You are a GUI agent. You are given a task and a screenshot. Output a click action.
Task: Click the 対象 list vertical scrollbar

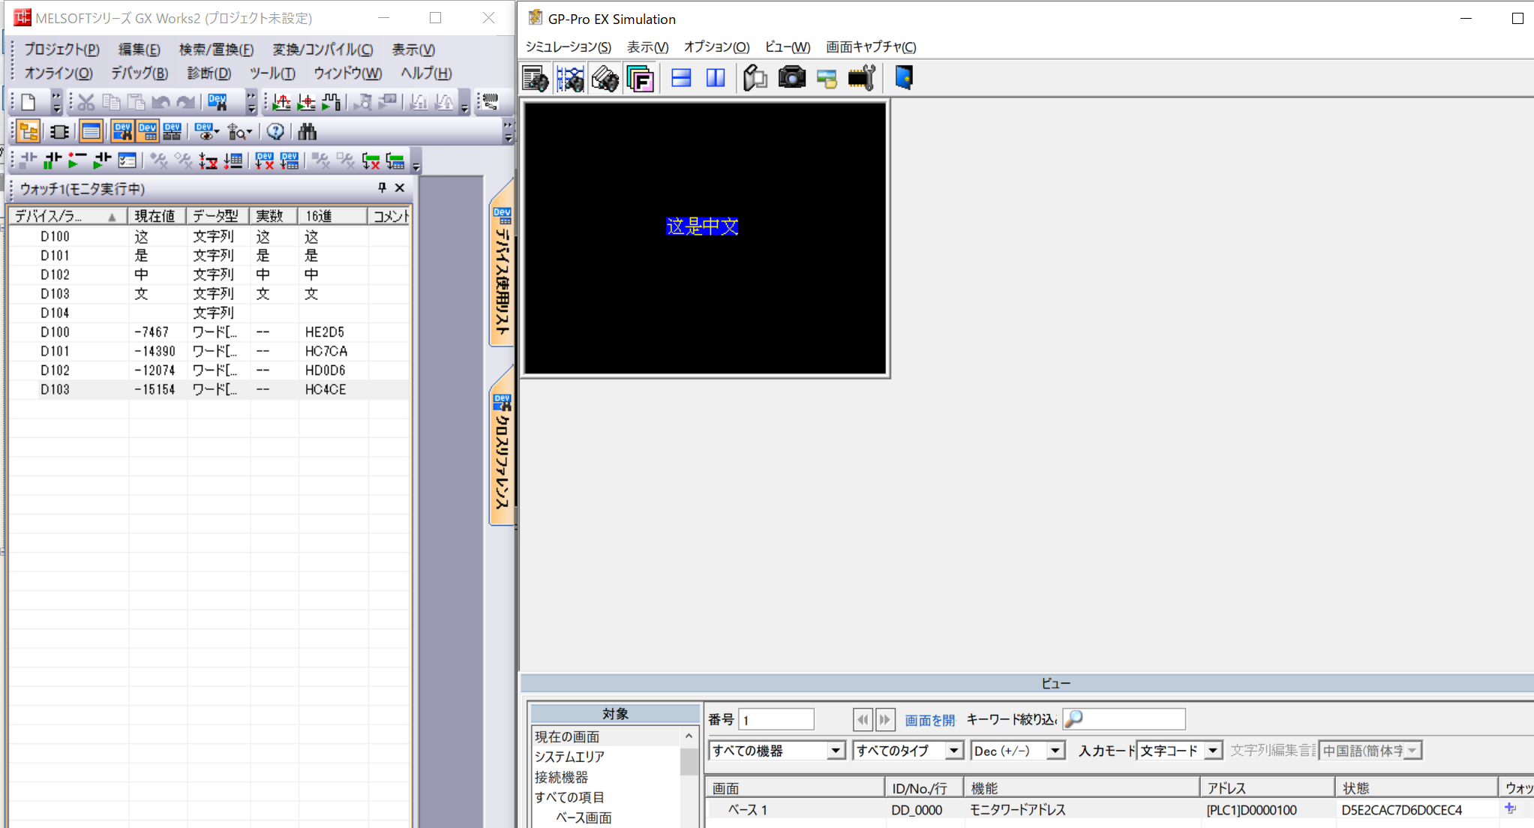click(x=689, y=761)
